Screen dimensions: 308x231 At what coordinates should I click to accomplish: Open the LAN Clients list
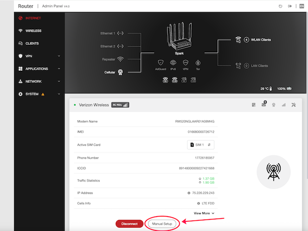(259, 66)
